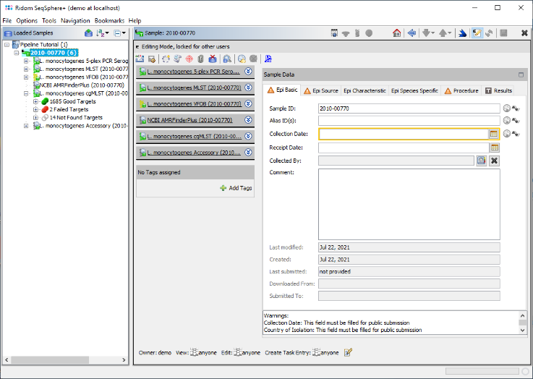
Task: Click the sort order icon in Loaded Samples
Action: (102, 33)
